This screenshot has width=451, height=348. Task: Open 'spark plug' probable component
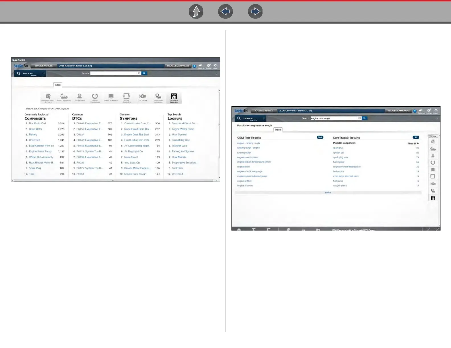(x=338, y=148)
